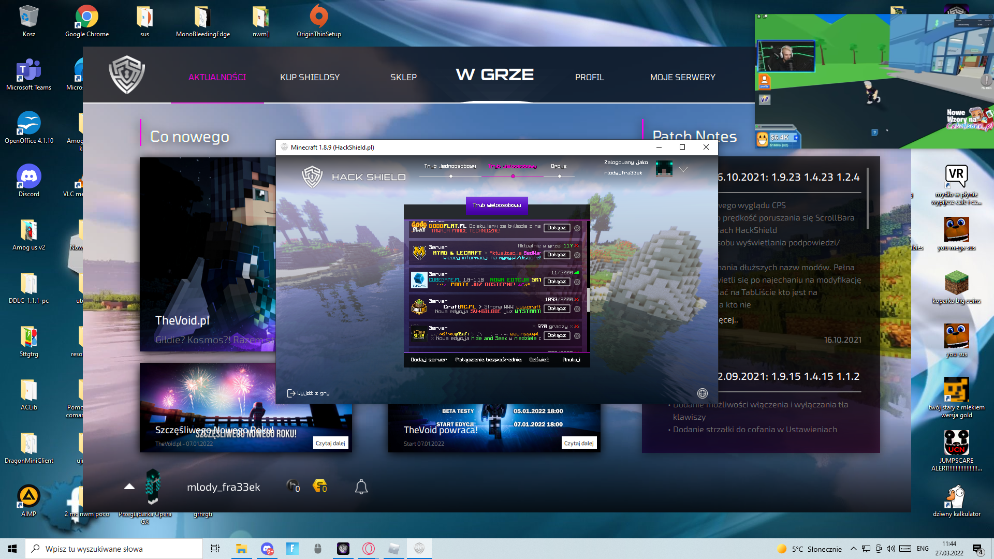
Task: Click the gear icon beside the CubeGame server
Action: point(577,282)
